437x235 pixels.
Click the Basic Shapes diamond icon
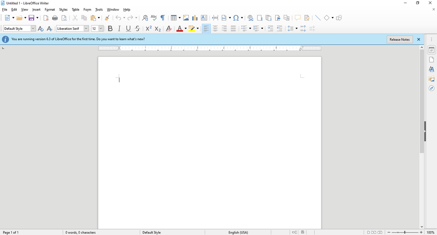327,18
